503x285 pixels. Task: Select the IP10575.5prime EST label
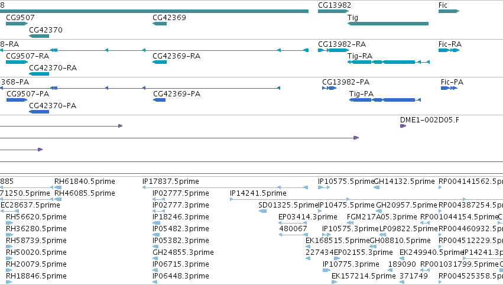point(346,182)
